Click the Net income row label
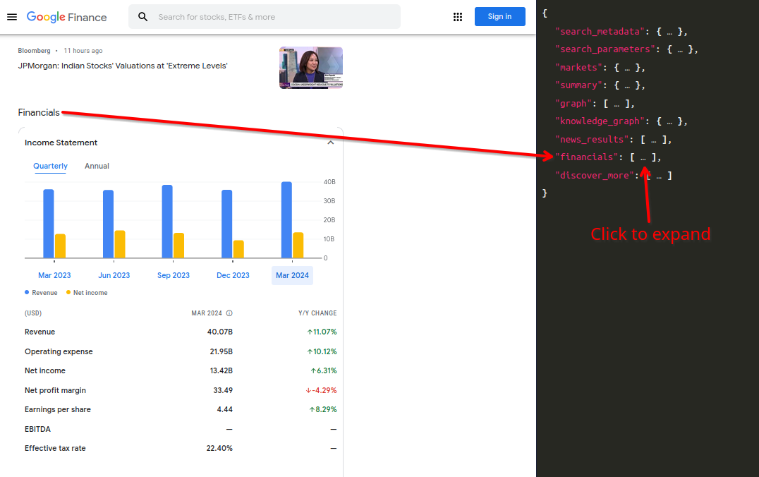The height and width of the screenshot is (477, 759). click(x=45, y=370)
